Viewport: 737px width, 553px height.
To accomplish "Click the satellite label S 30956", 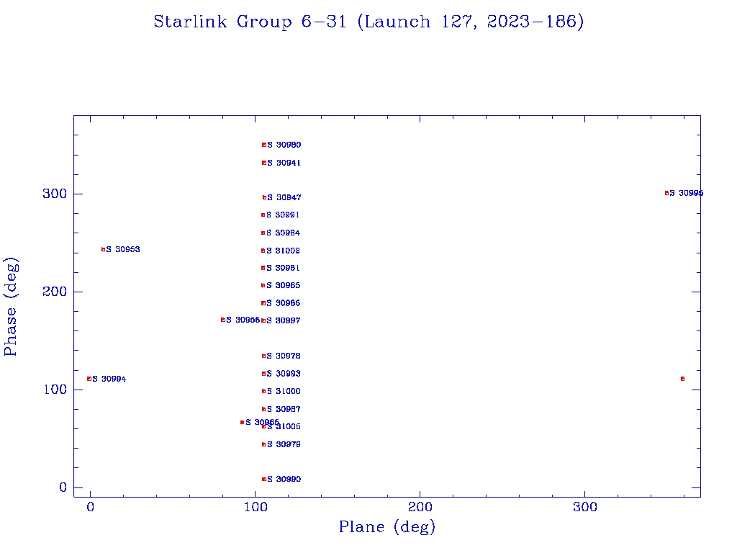I will click(243, 320).
